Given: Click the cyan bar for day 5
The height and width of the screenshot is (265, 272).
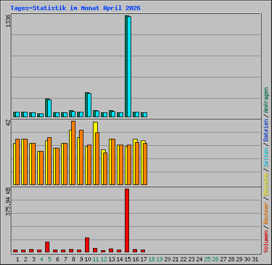Looking at the screenshot, I should click(49, 108).
